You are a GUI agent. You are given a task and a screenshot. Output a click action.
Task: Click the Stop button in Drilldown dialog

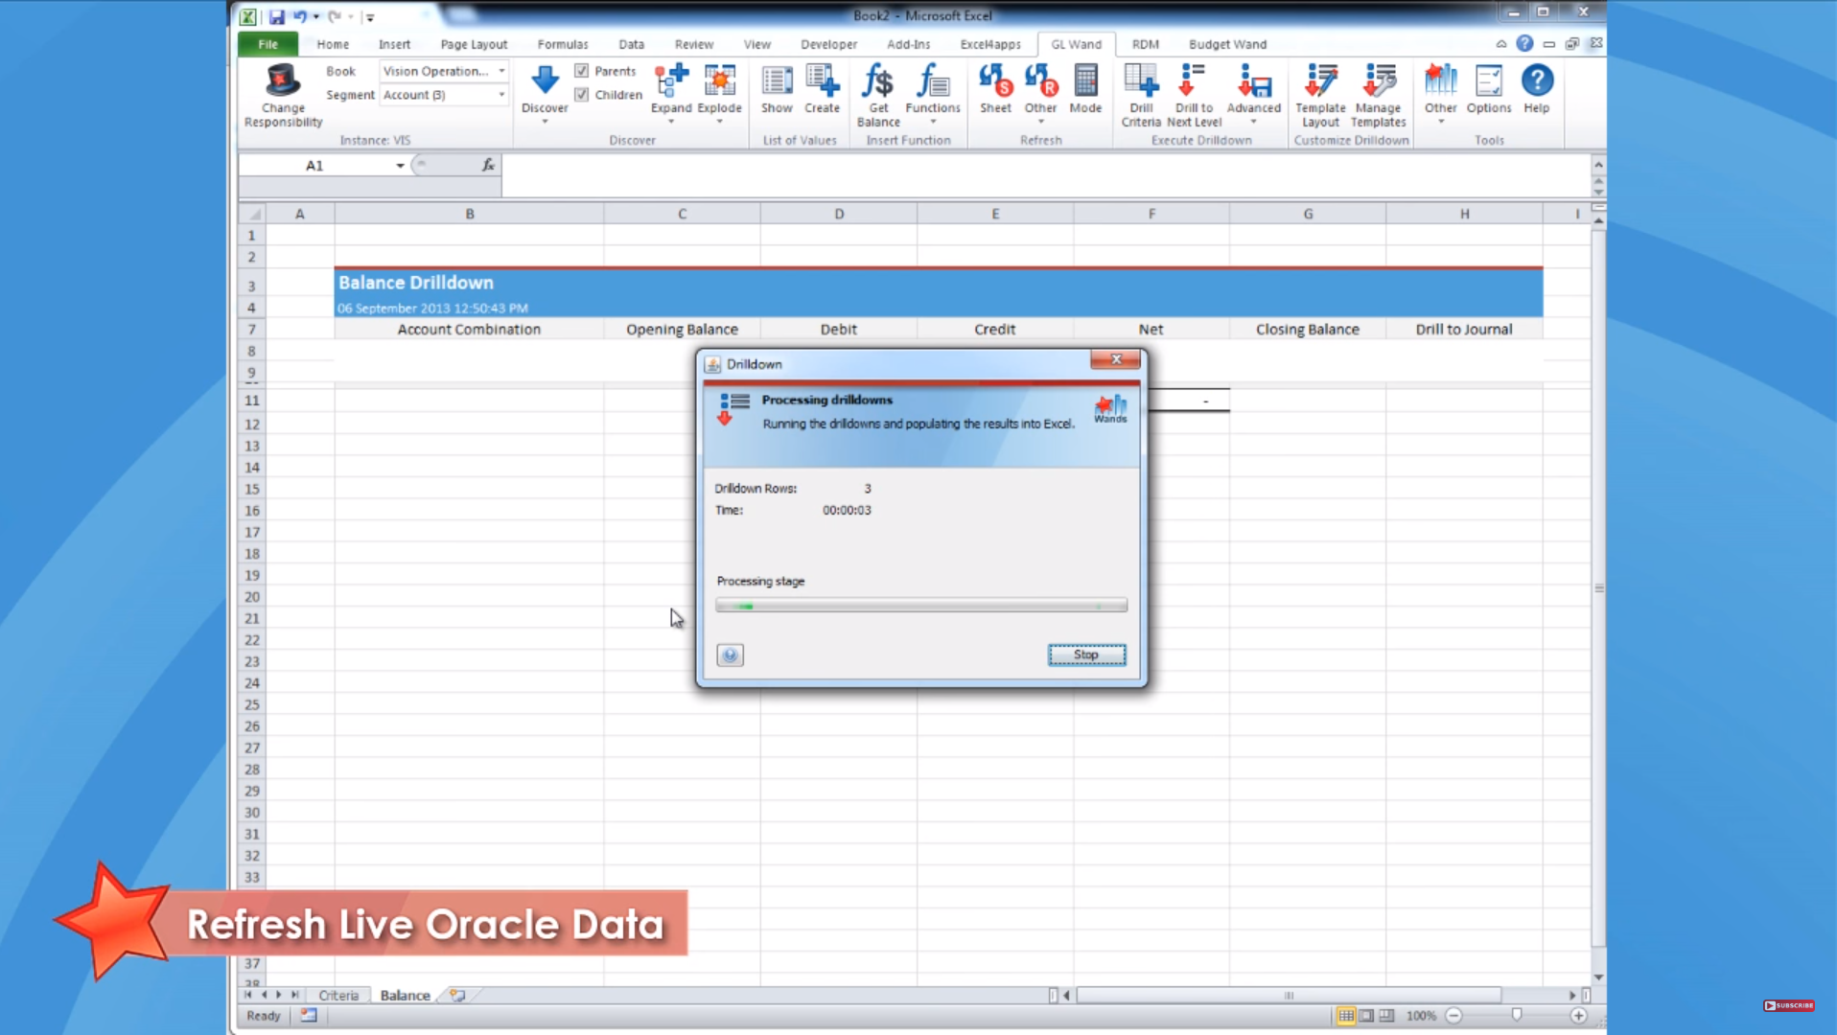click(x=1086, y=655)
